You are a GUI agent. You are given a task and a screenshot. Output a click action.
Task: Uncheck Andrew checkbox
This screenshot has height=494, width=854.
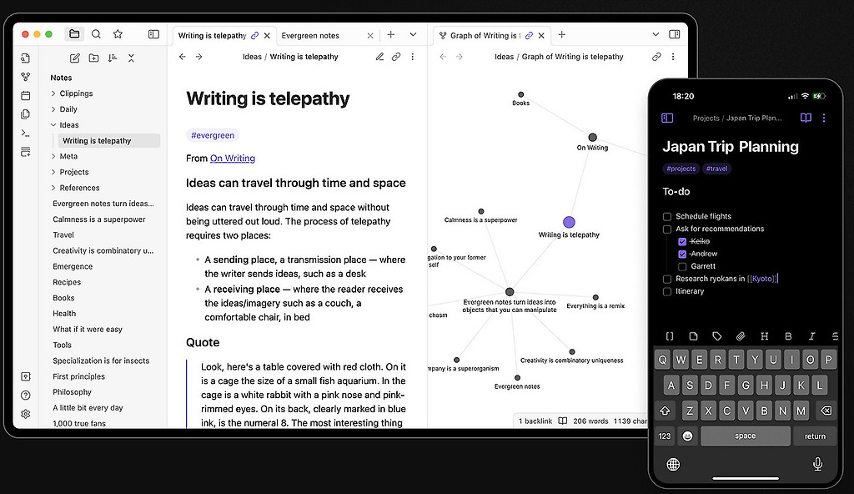(682, 254)
